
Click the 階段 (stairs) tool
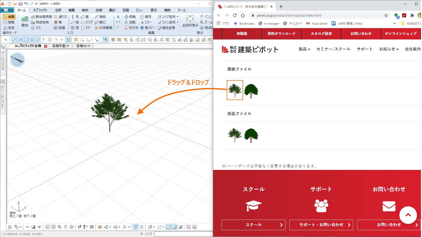100,17
